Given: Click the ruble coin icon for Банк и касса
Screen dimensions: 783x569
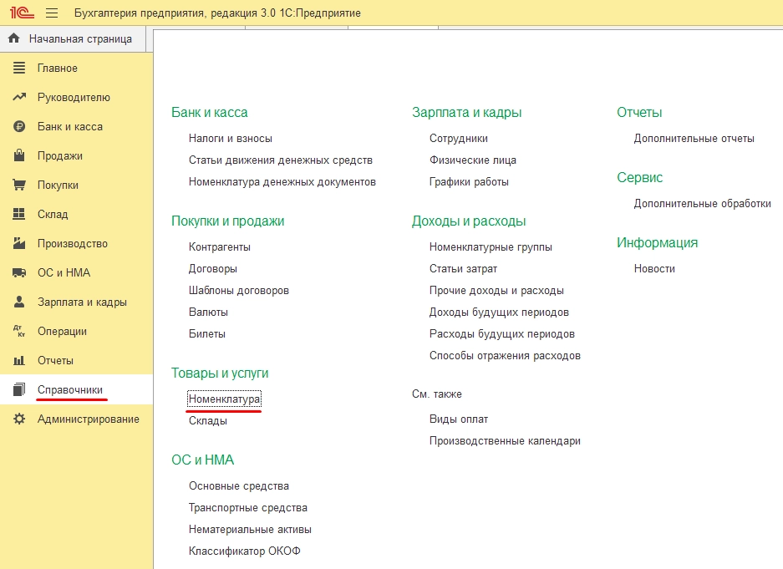Looking at the screenshot, I should (x=19, y=126).
